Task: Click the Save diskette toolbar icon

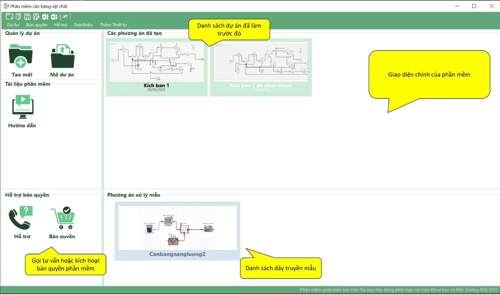Action: [x=27, y=16]
